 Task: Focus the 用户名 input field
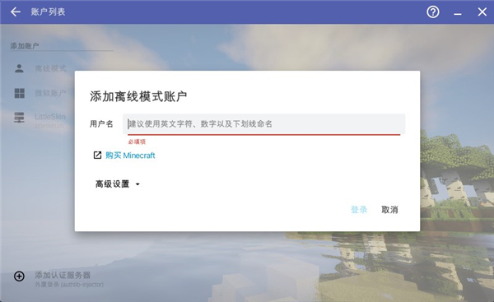click(x=264, y=124)
